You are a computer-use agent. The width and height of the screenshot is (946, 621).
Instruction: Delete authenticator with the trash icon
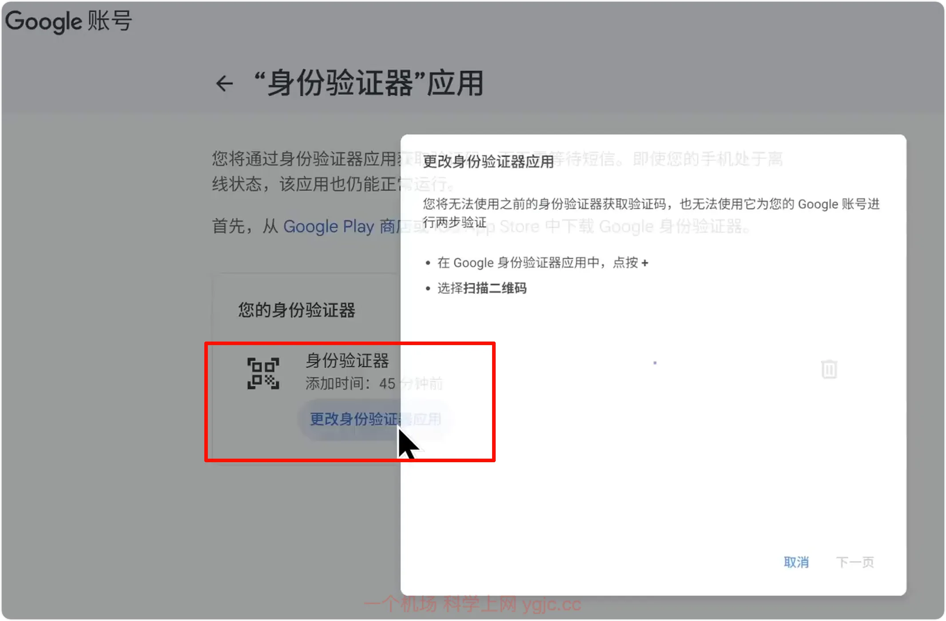[829, 369]
